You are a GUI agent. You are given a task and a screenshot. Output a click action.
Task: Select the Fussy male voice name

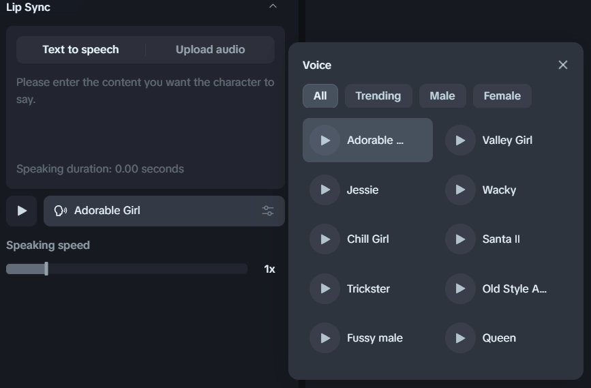click(x=375, y=338)
